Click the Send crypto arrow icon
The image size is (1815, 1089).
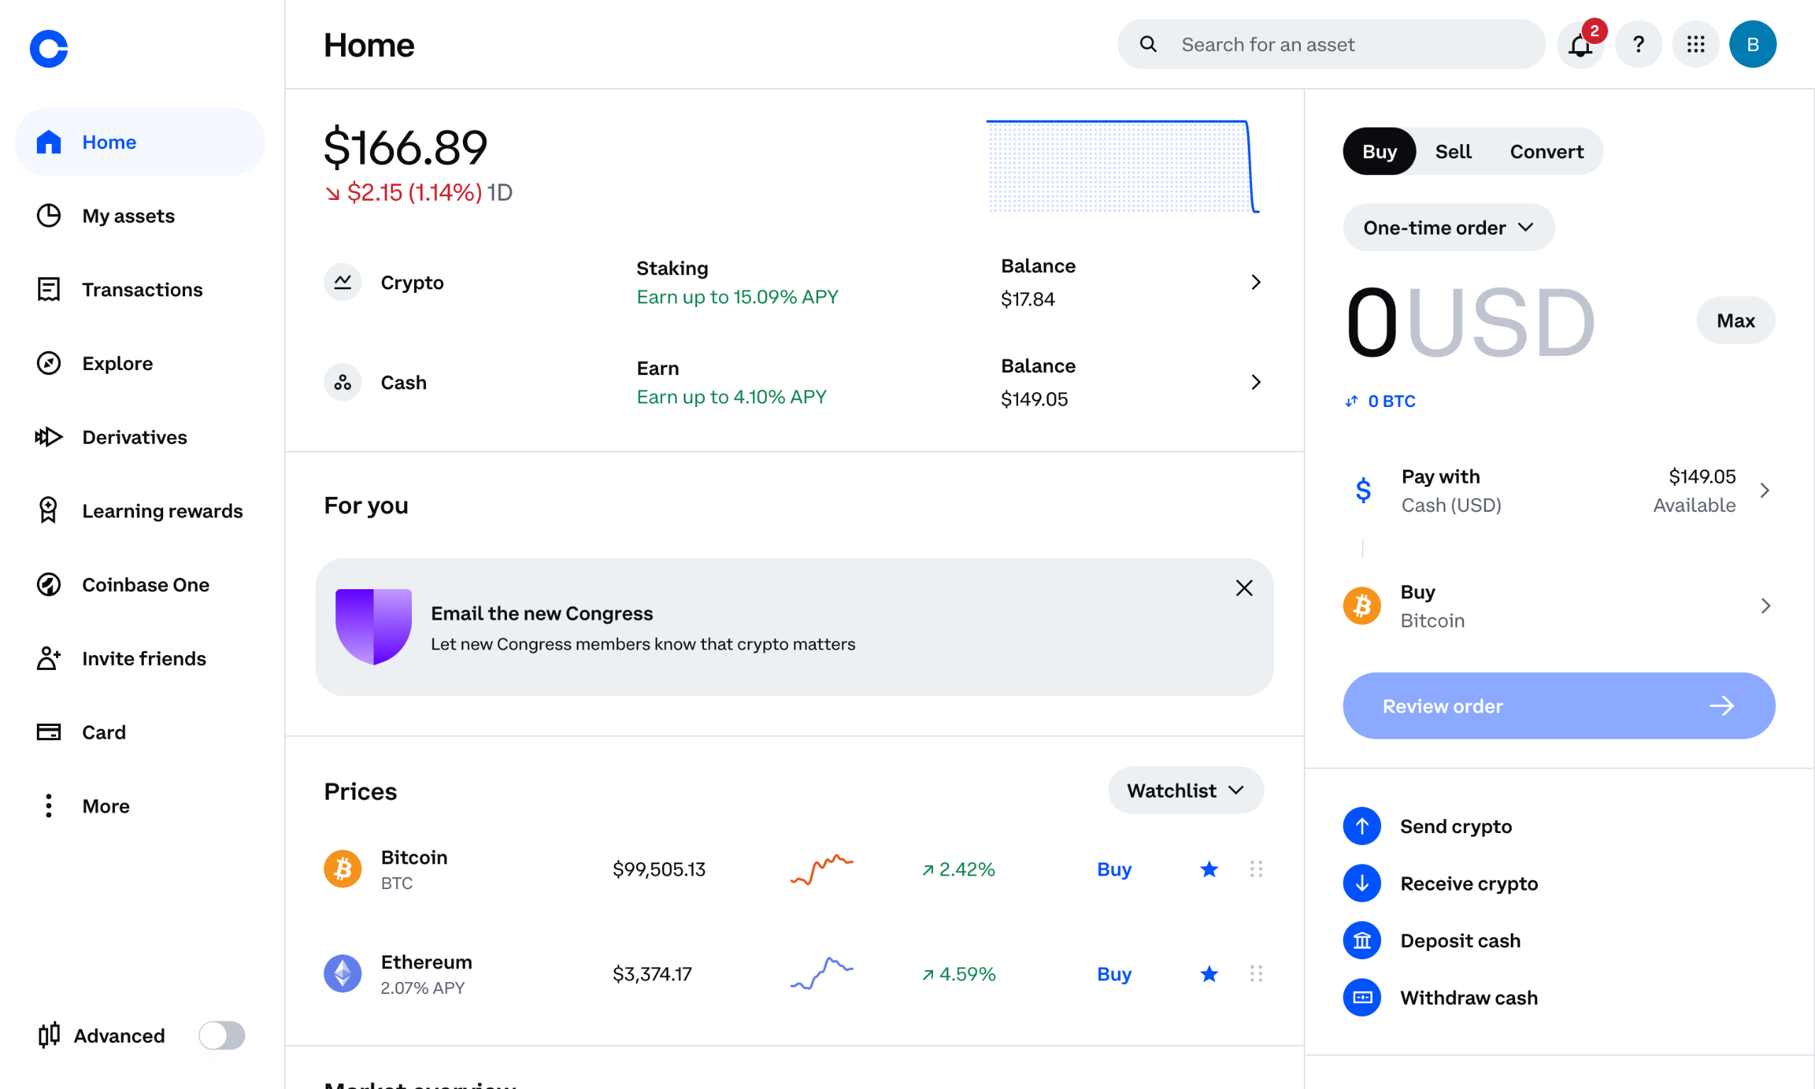point(1362,826)
